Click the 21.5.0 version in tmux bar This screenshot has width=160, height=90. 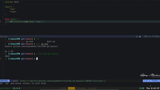tap(16, 88)
